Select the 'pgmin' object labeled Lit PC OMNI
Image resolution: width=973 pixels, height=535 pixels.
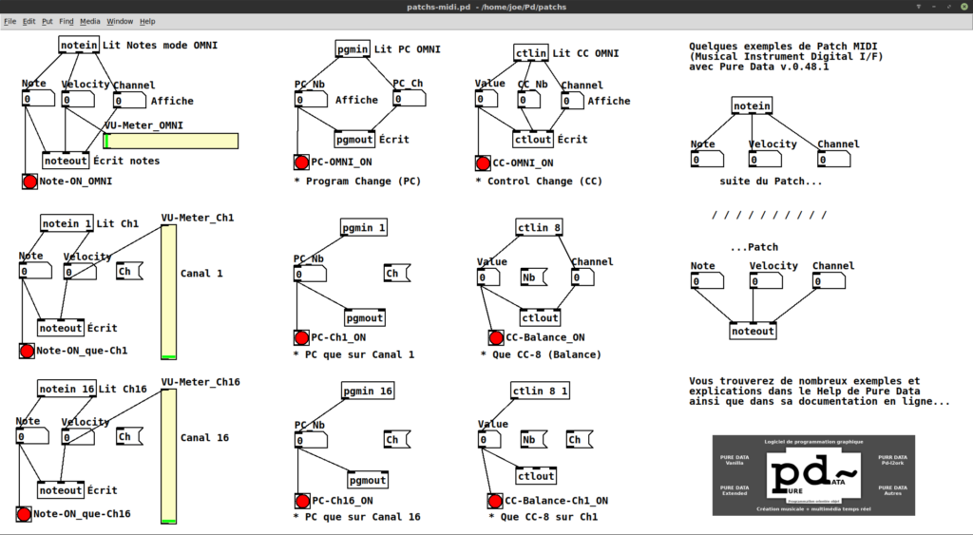pyautogui.click(x=353, y=49)
